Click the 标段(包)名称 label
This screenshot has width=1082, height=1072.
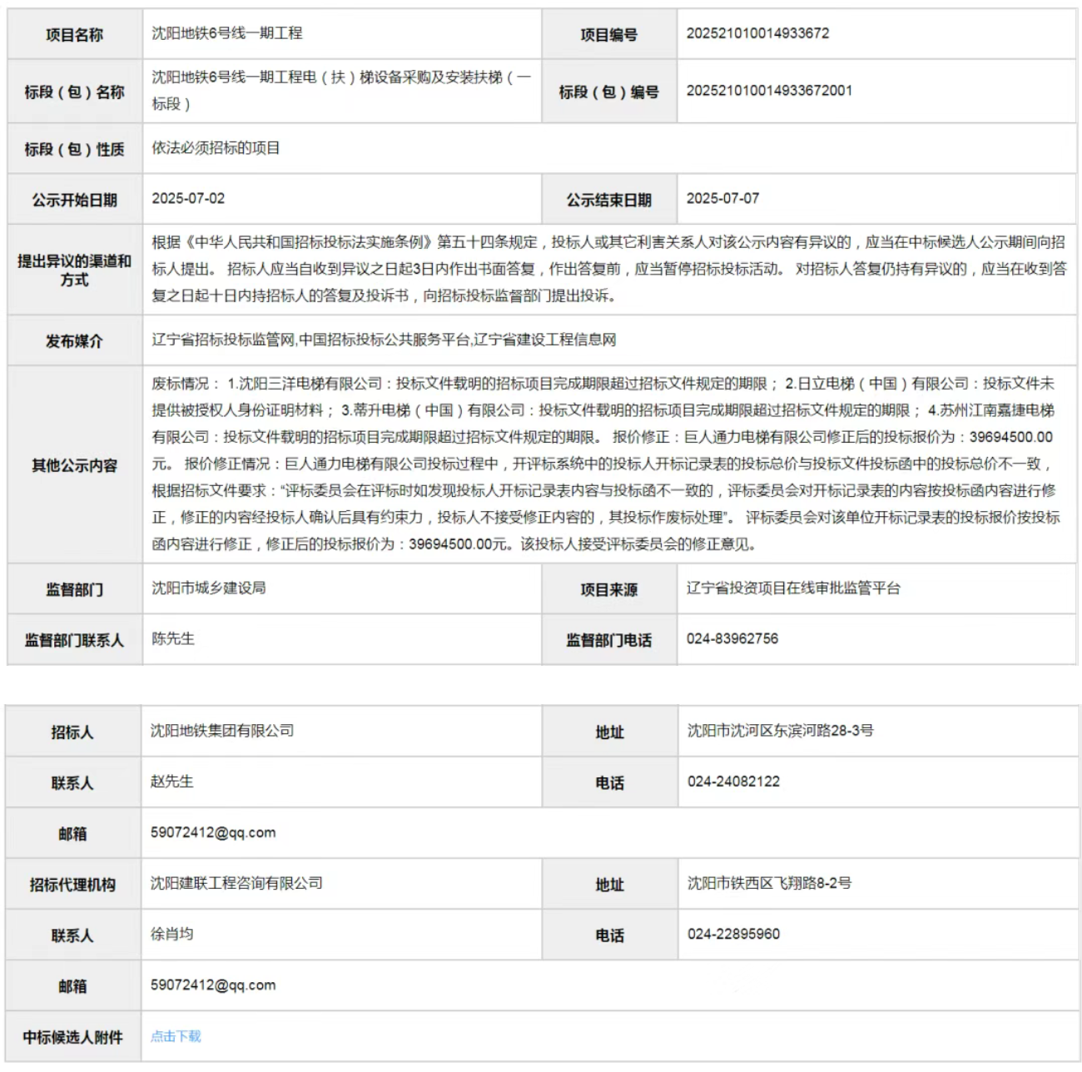75,92
